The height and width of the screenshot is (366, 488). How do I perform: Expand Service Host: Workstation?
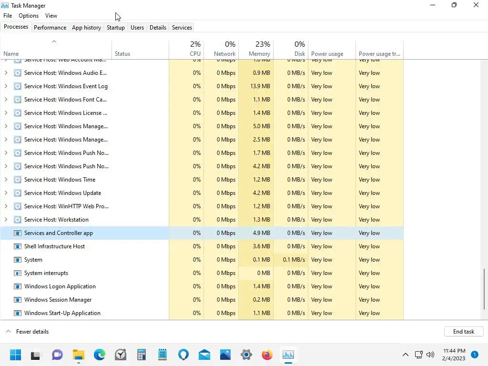pos(6,220)
